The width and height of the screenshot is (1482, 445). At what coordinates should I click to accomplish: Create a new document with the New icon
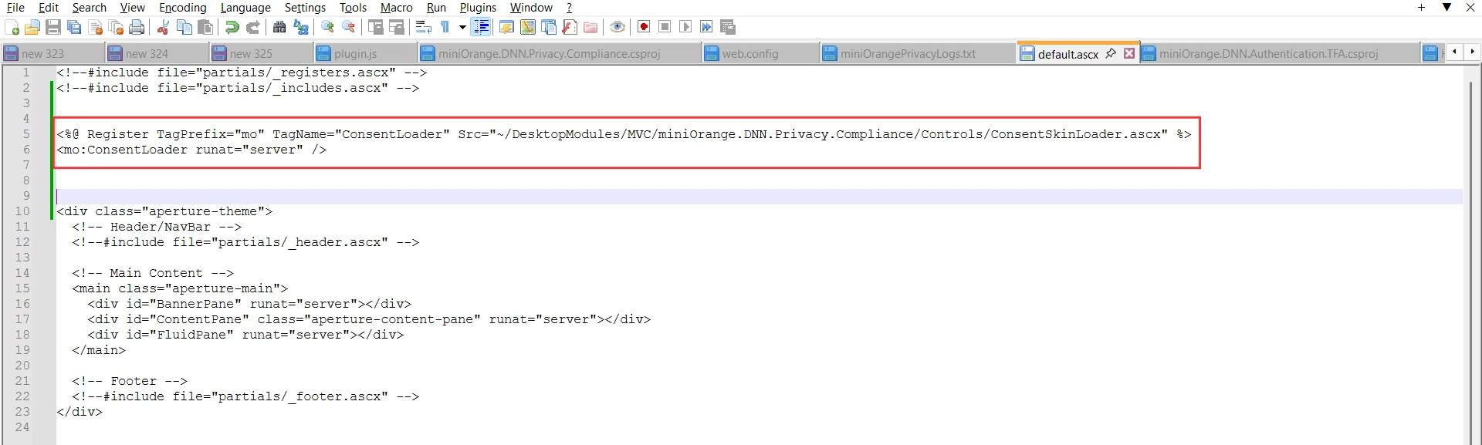click(12, 27)
